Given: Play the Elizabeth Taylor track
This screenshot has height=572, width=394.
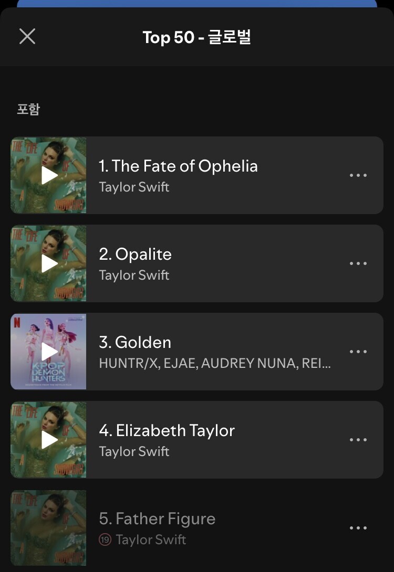Looking at the screenshot, I should 49,440.
